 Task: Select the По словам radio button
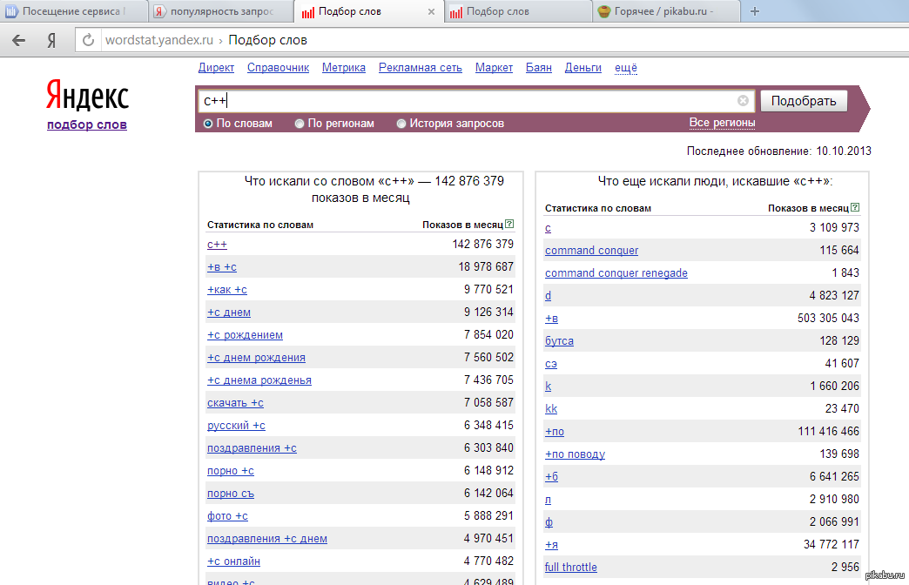[208, 124]
